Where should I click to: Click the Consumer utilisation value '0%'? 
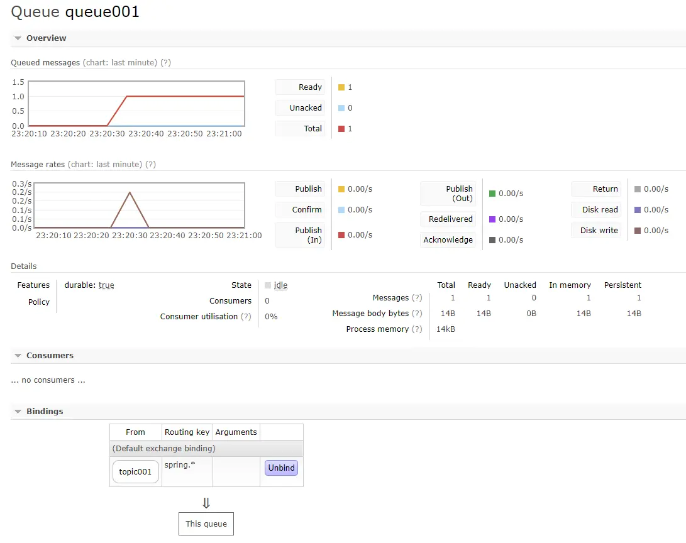click(x=271, y=317)
